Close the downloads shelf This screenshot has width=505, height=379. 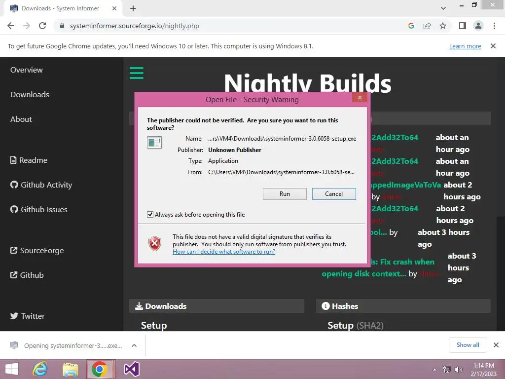pyautogui.click(x=496, y=345)
